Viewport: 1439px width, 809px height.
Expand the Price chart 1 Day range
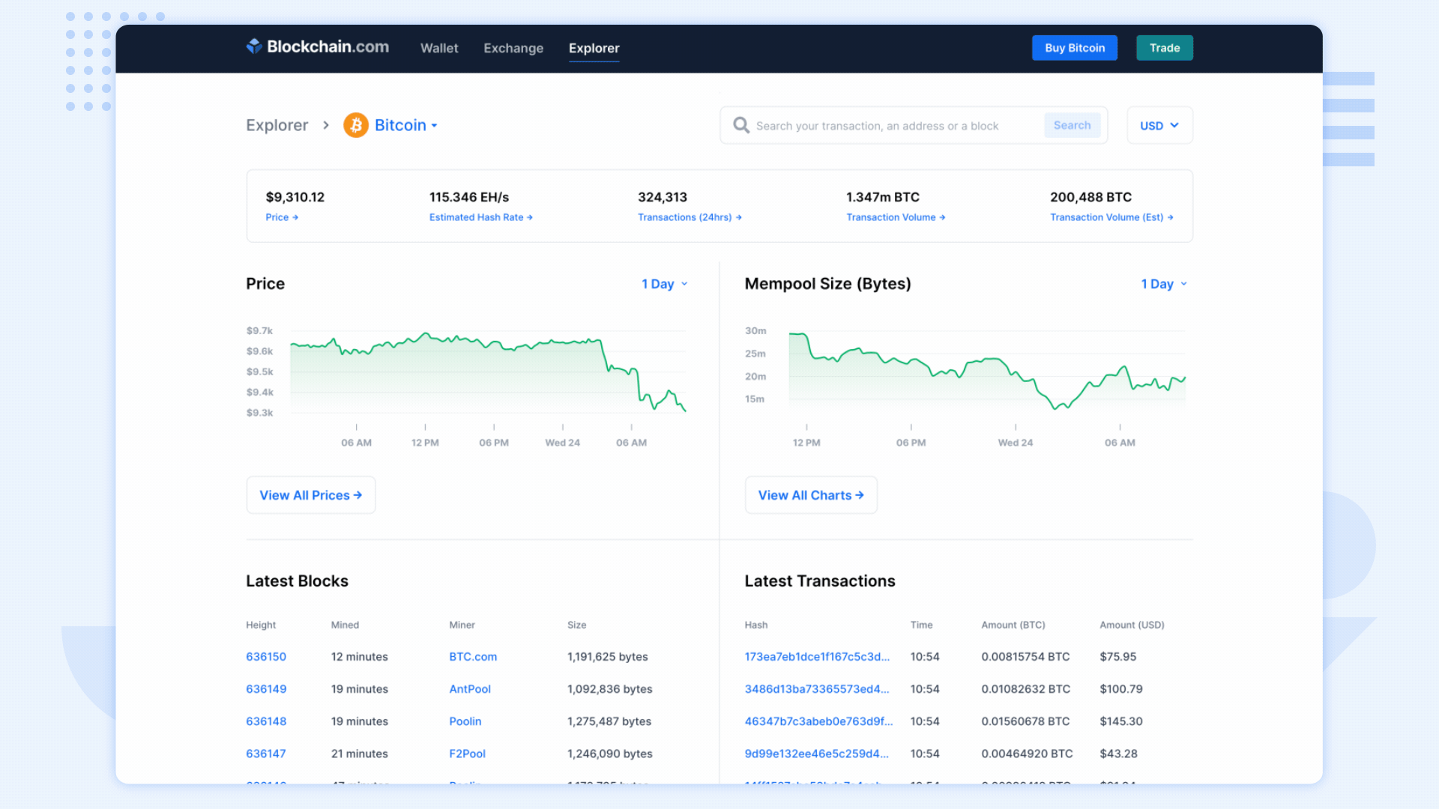click(x=664, y=284)
